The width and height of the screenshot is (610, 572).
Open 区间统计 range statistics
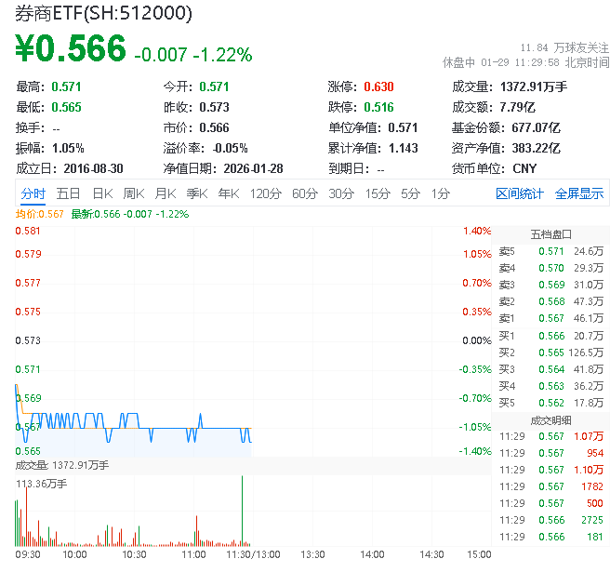[x=519, y=193]
